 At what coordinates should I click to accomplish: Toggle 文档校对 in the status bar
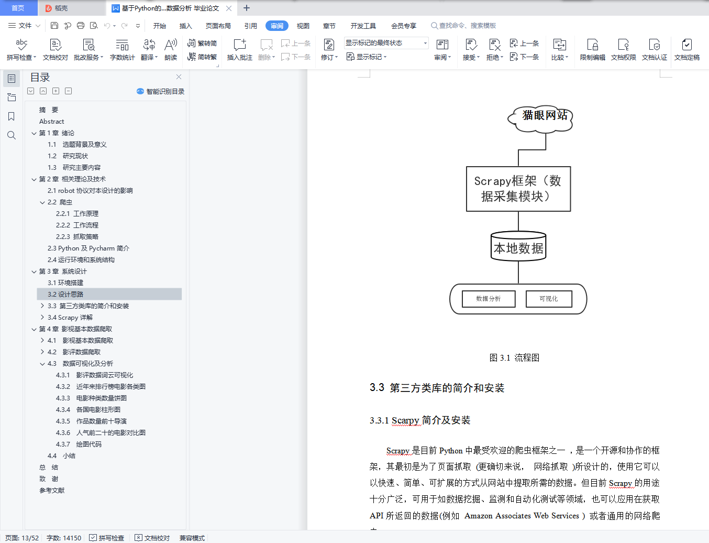152,538
